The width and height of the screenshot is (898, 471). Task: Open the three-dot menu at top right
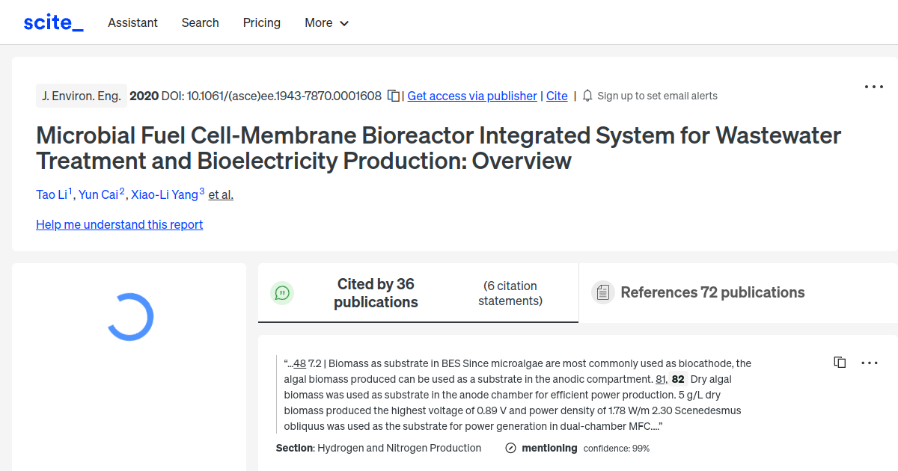click(873, 87)
